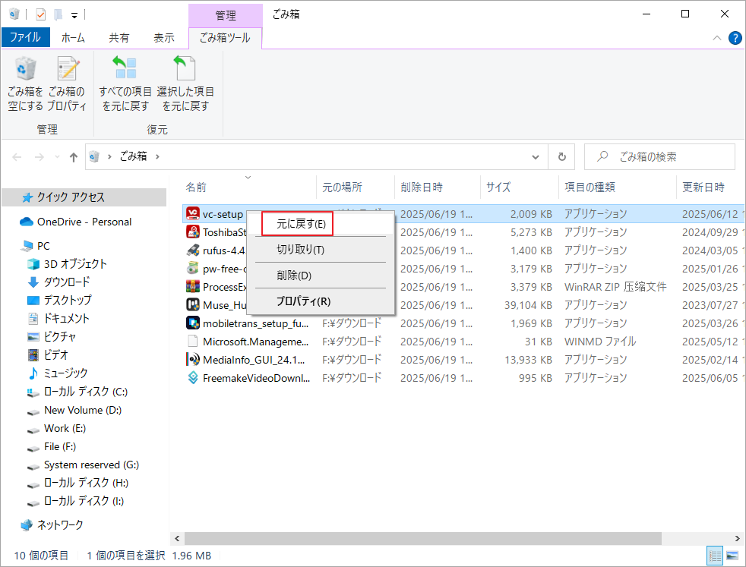Go up one folder level arrow

pos(73,157)
